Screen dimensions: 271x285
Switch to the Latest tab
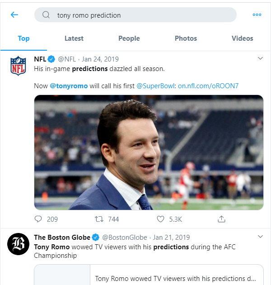pos(74,38)
